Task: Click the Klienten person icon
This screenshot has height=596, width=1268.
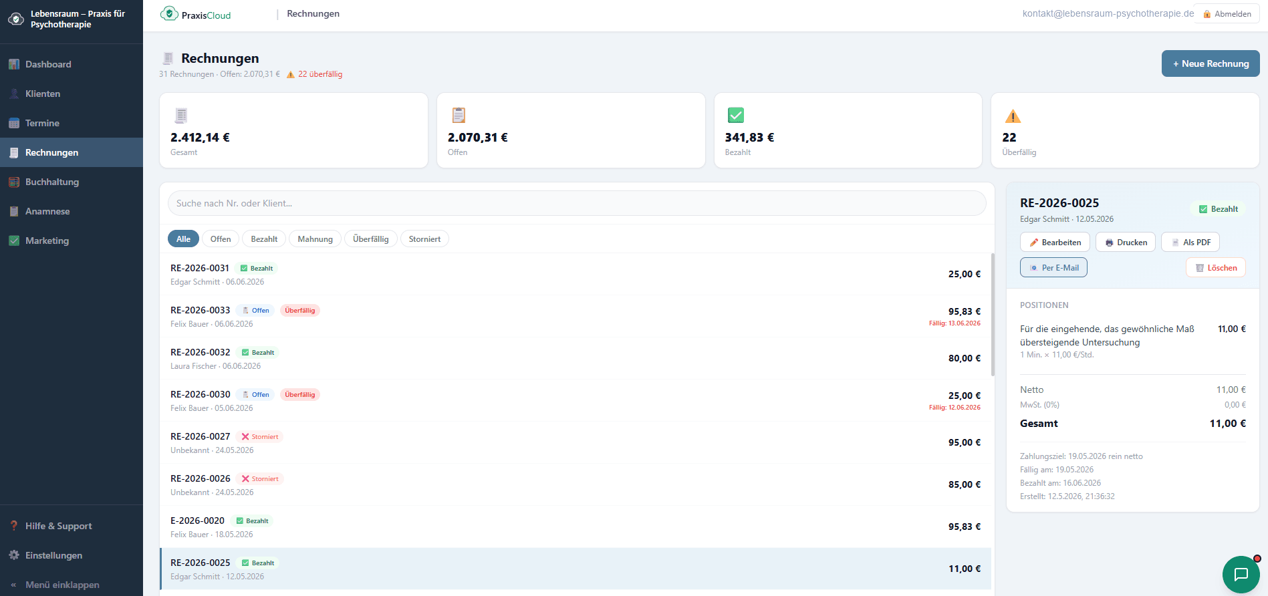Action: pyautogui.click(x=14, y=94)
